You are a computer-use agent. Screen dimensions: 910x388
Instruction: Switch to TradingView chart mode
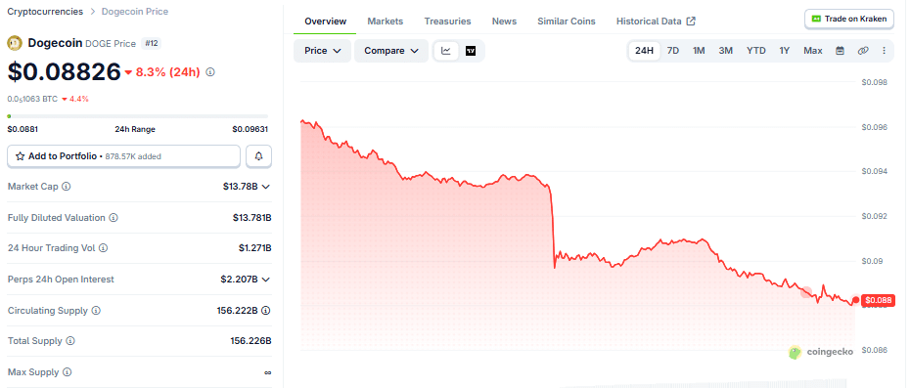pyautogui.click(x=470, y=51)
